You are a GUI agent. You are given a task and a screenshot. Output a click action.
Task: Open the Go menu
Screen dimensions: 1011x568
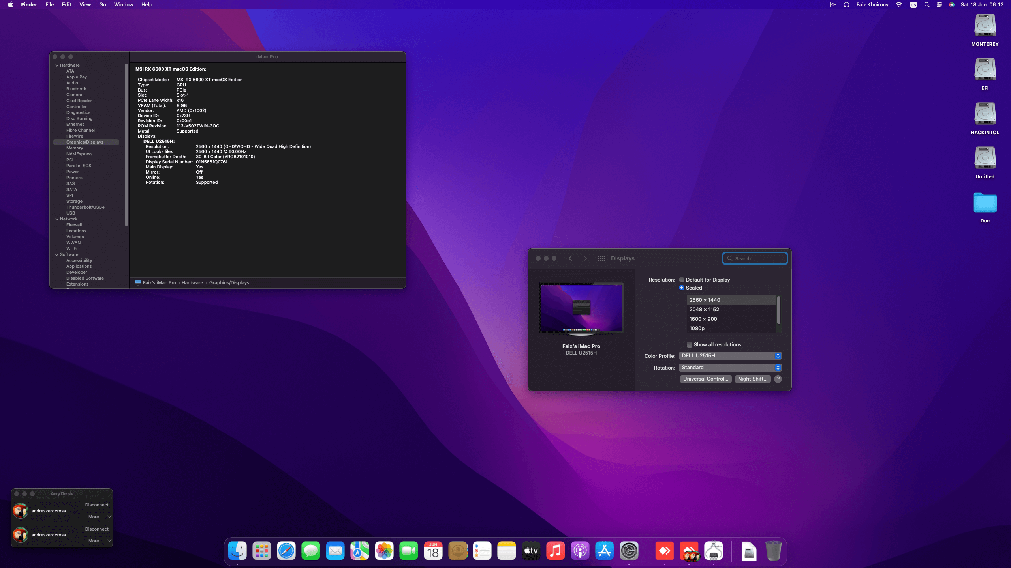(103, 5)
